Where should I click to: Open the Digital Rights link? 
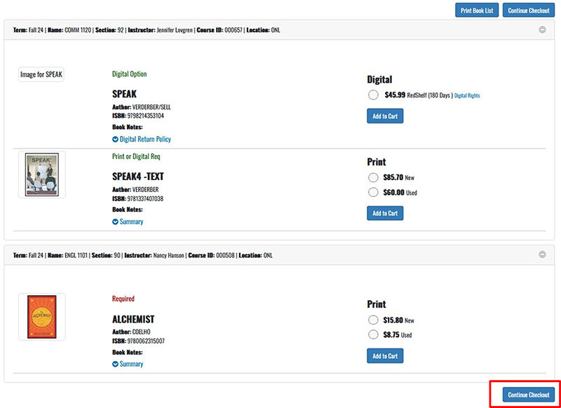click(467, 95)
